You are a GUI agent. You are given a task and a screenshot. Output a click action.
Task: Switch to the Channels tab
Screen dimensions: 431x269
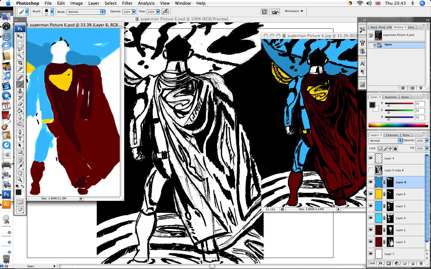coord(392,135)
